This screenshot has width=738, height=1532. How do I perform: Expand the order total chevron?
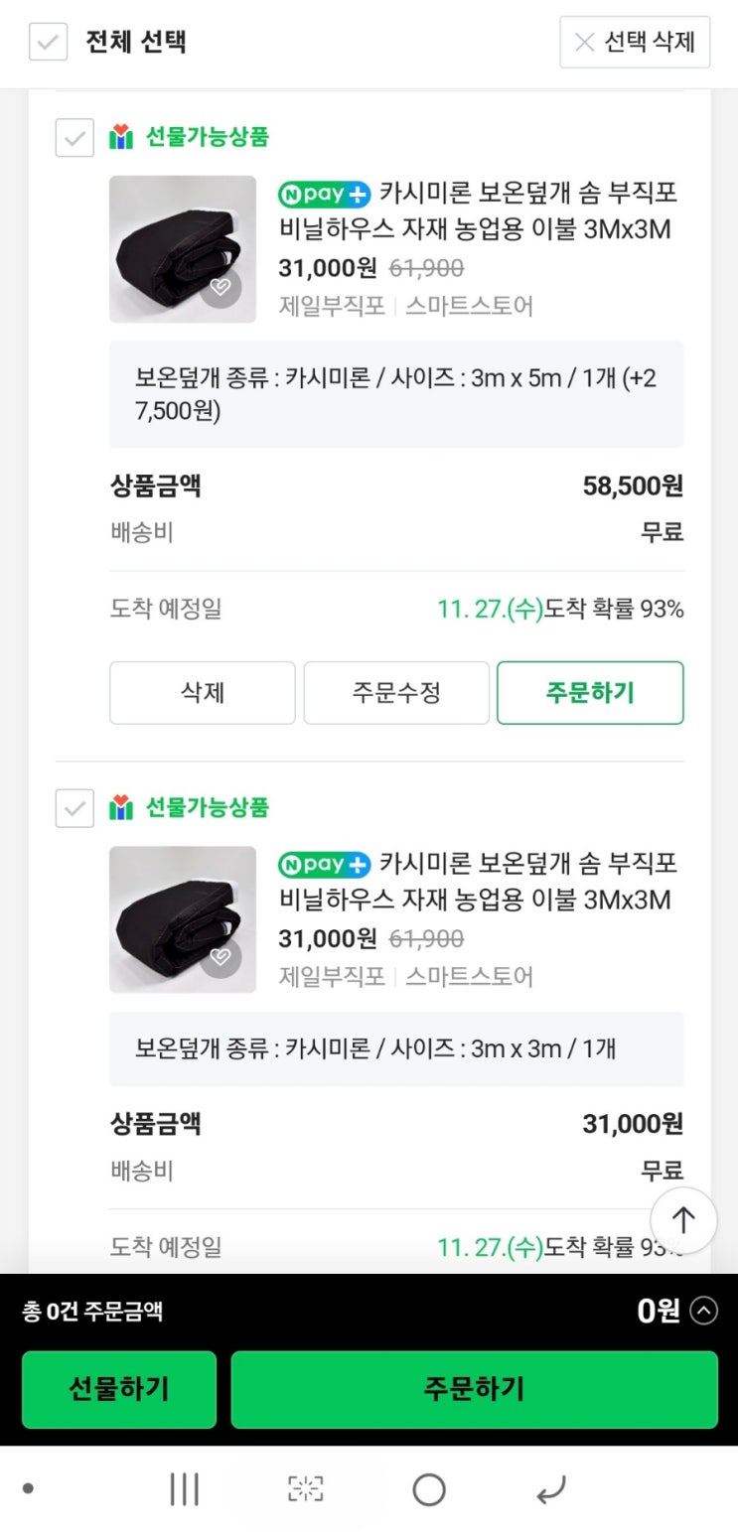(703, 1312)
